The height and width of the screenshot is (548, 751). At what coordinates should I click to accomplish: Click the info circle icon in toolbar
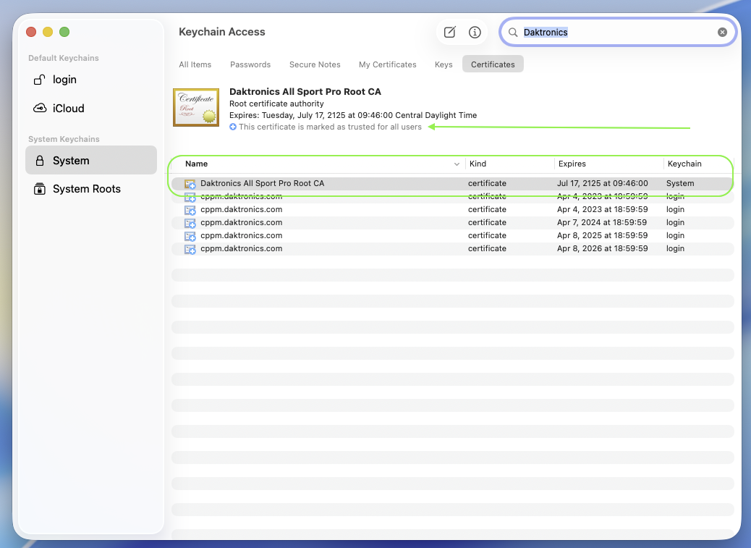tap(475, 32)
